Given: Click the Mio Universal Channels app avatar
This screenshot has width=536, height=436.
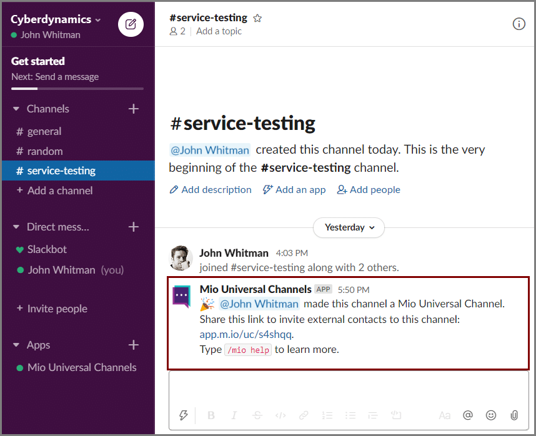Looking at the screenshot, I should click(x=182, y=296).
